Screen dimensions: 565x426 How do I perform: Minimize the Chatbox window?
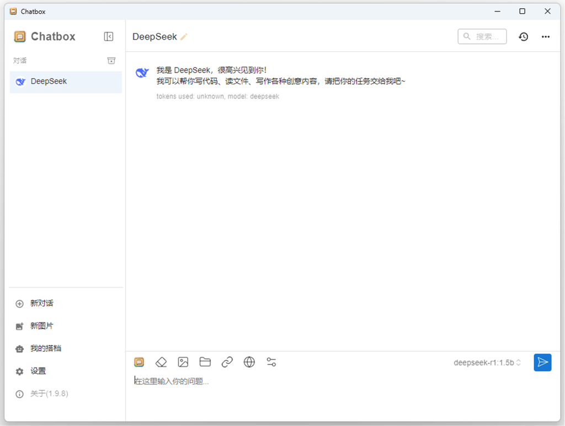498,11
